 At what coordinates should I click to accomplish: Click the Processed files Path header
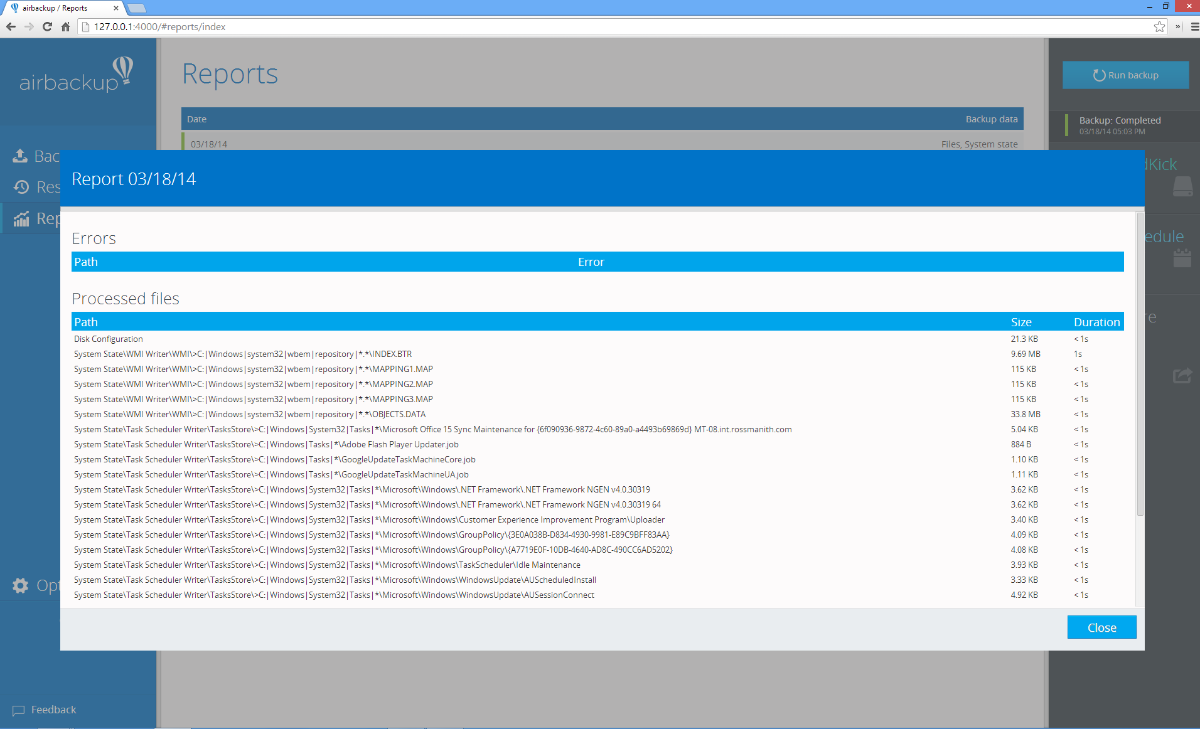click(x=86, y=322)
